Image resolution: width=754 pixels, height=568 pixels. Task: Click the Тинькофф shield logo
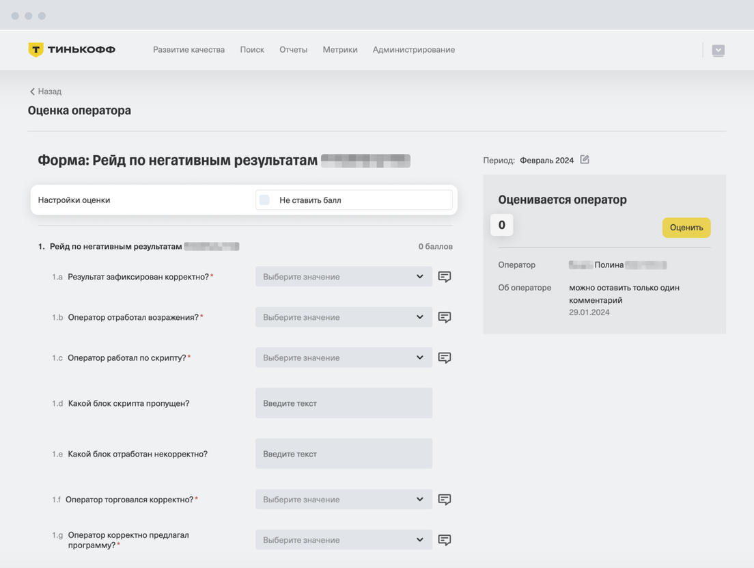[x=36, y=50]
